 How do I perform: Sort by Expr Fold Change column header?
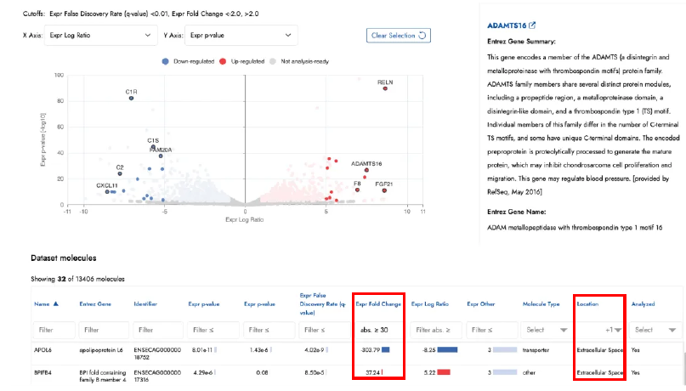point(377,303)
